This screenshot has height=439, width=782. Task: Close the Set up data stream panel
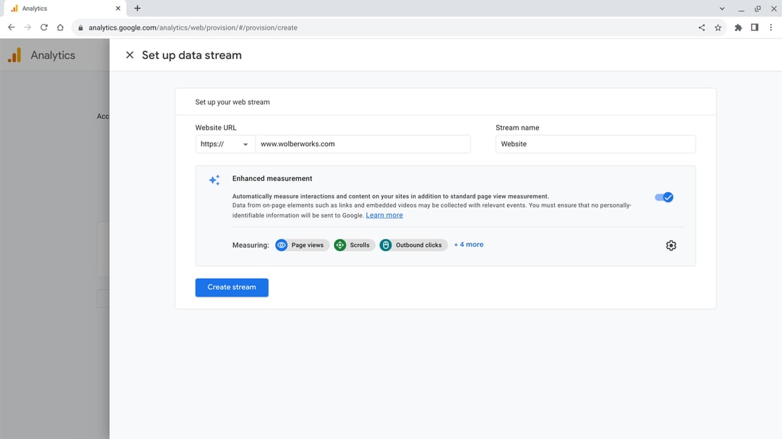click(130, 55)
